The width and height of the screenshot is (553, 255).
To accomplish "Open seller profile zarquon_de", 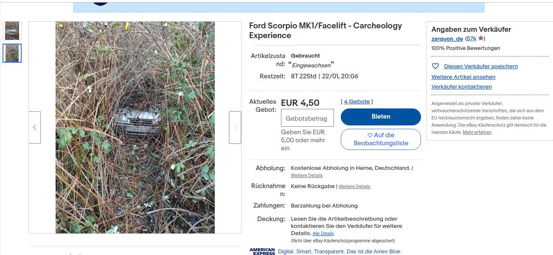I will pyautogui.click(x=447, y=39).
